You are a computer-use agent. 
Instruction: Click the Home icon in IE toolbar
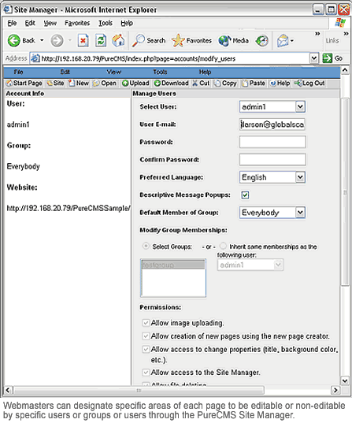click(118, 41)
